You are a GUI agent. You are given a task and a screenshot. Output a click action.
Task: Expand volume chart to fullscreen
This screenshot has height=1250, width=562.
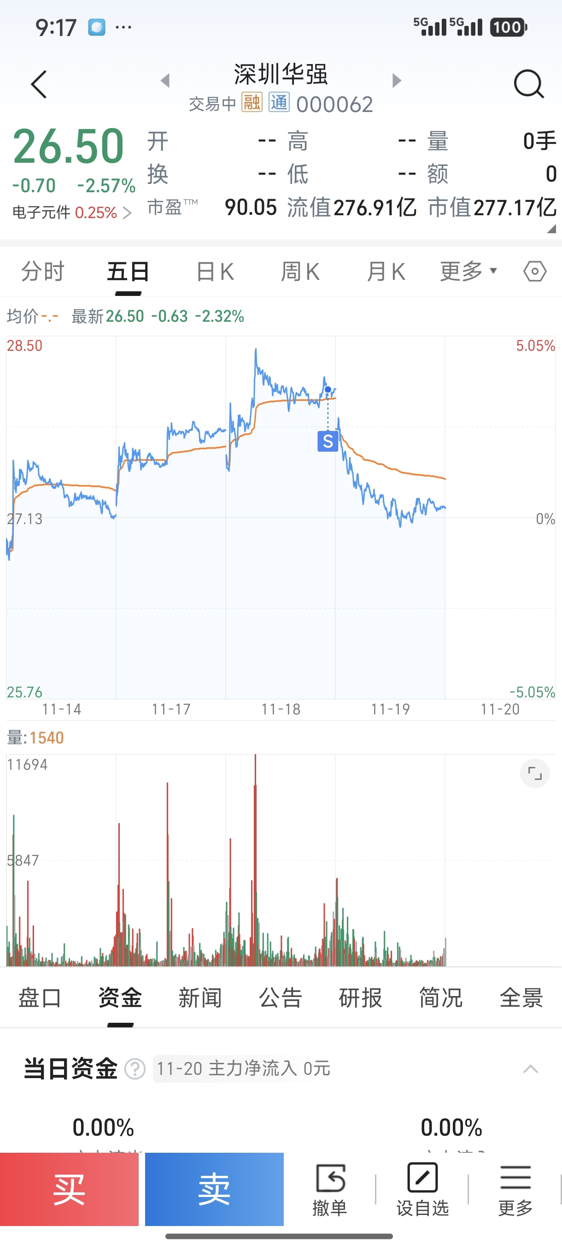coord(534,773)
